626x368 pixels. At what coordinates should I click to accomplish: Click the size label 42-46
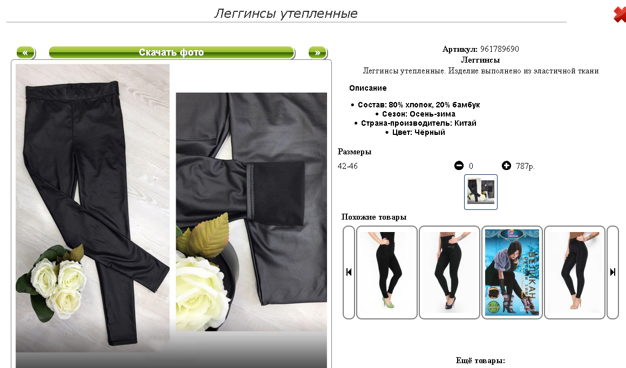348,166
